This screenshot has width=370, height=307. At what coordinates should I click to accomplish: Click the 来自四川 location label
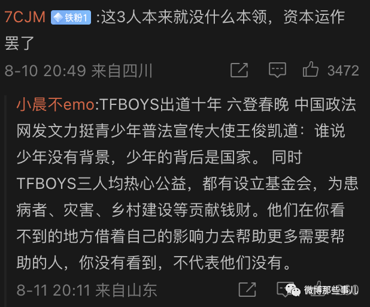coord(122,71)
